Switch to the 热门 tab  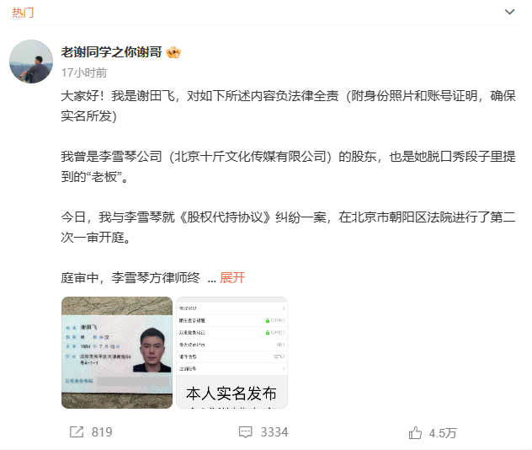point(23,13)
